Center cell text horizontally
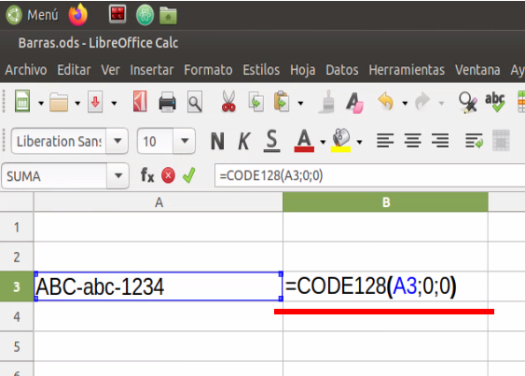Viewport: 525px width, 376px height. pyautogui.click(x=412, y=141)
